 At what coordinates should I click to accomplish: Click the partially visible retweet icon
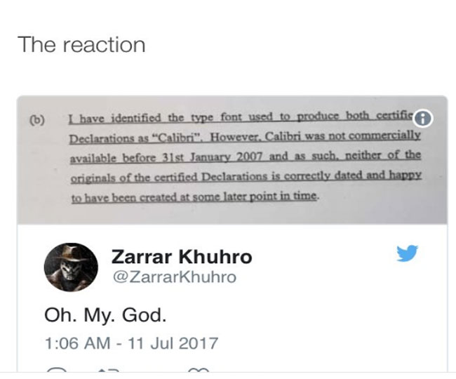(109, 370)
